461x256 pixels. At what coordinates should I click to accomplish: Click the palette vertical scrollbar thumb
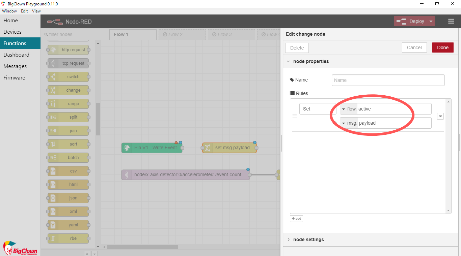tap(98, 119)
